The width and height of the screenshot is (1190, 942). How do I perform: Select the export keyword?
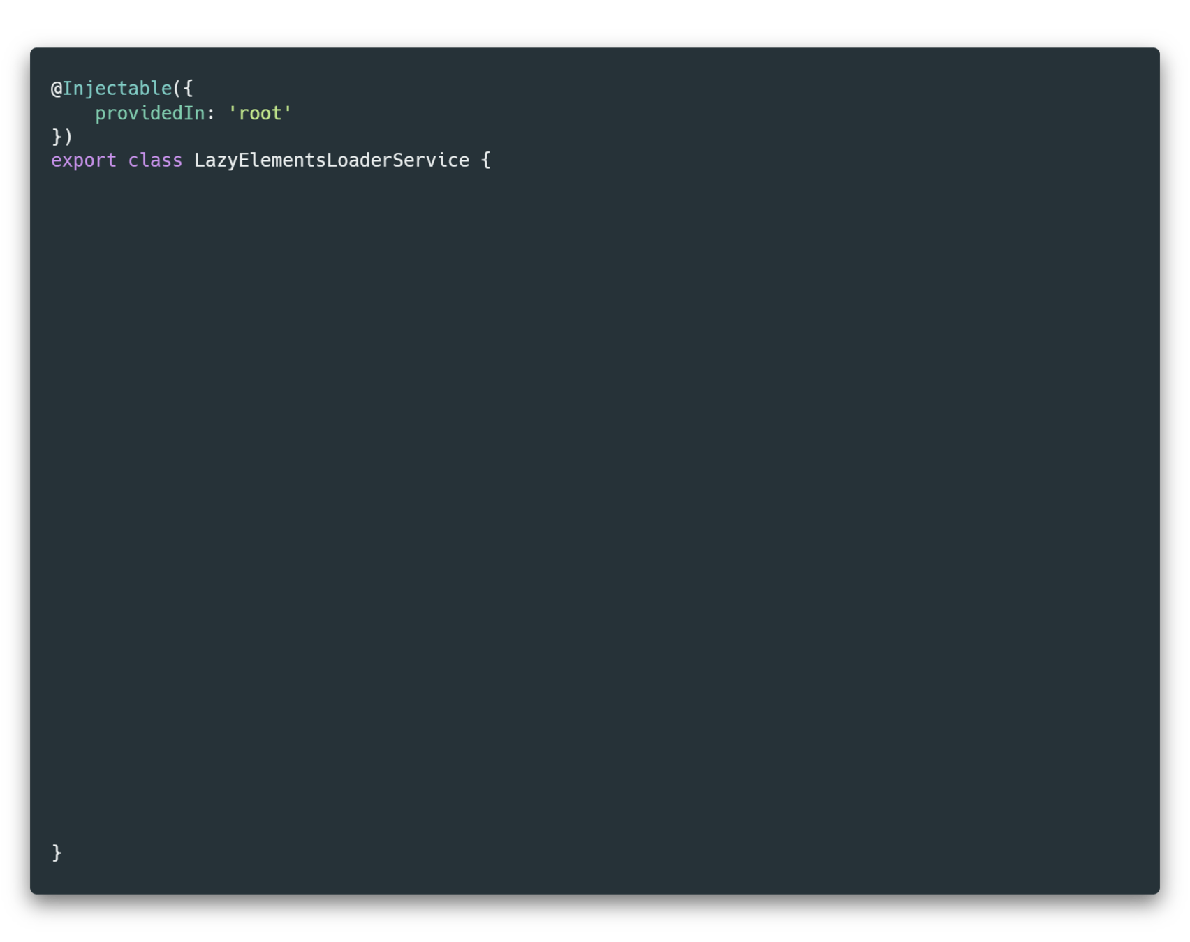click(84, 161)
